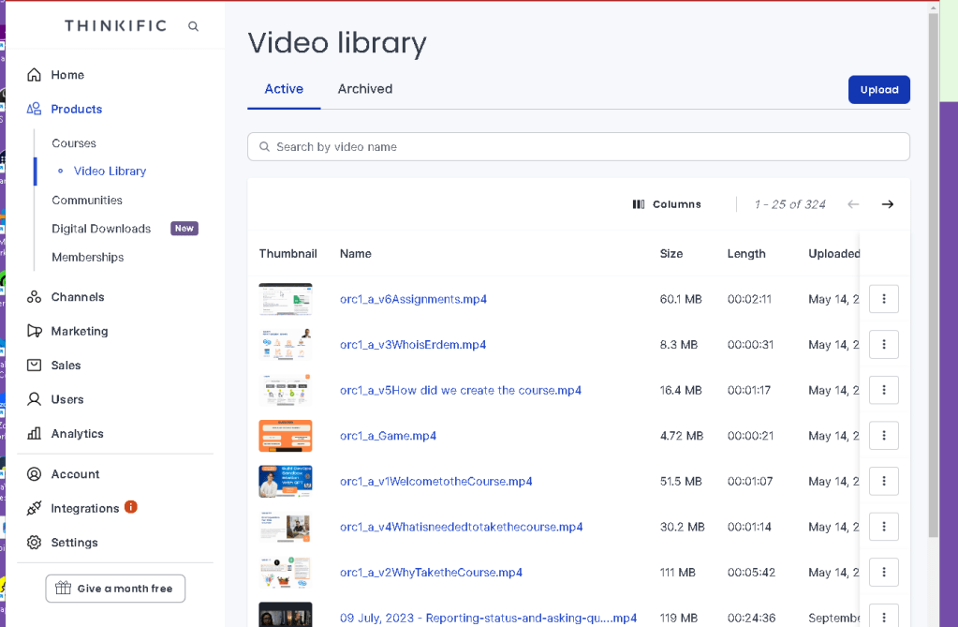This screenshot has width=958, height=627.
Task: Open actions menu for orc1_a_v4Whatisneededtotakethecourse.mp4
Action: click(883, 527)
